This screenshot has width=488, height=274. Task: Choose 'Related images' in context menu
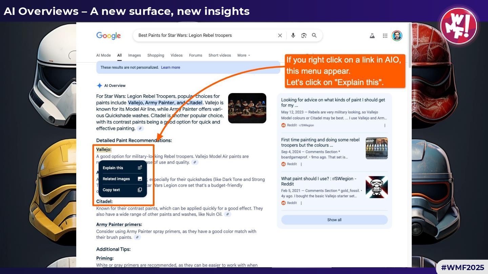pos(123,179)
